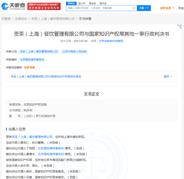Click the publish date 2021-07-05

[81, 41]
